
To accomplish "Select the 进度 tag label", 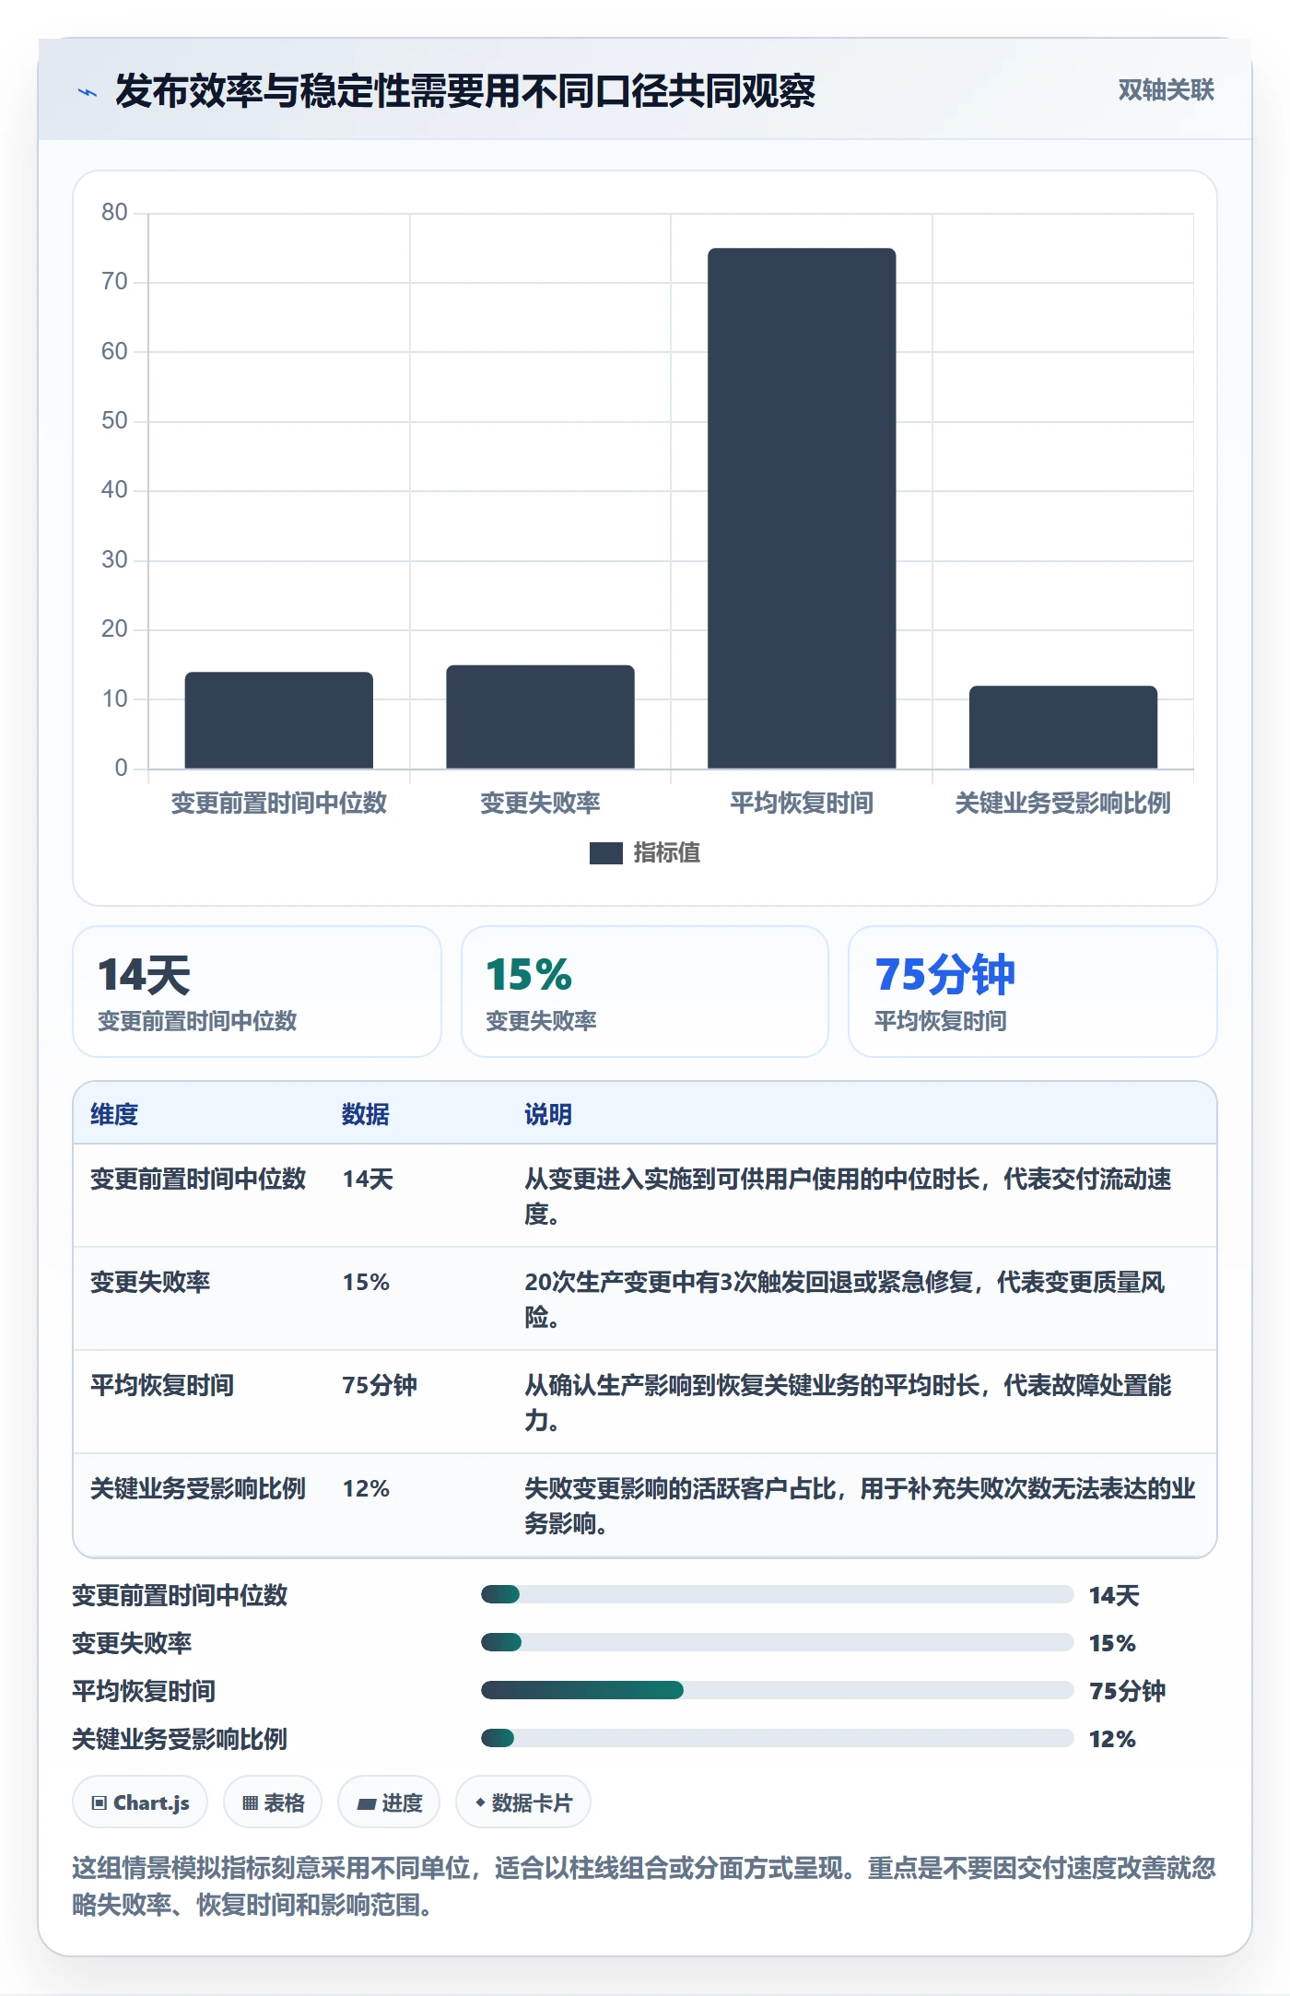I will tap(403, 1802).
